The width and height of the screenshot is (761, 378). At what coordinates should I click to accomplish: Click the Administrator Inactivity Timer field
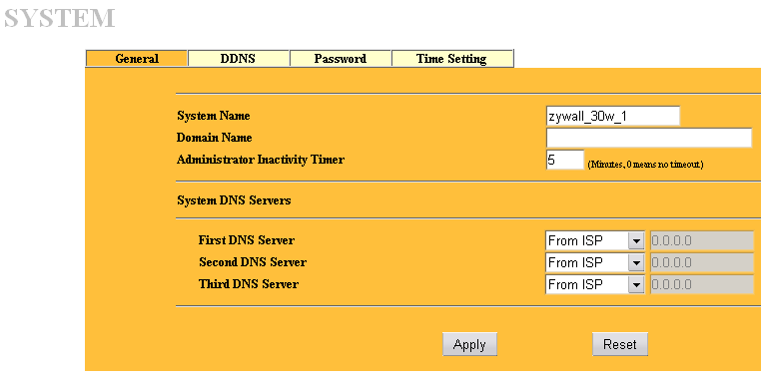pos(565,160)
